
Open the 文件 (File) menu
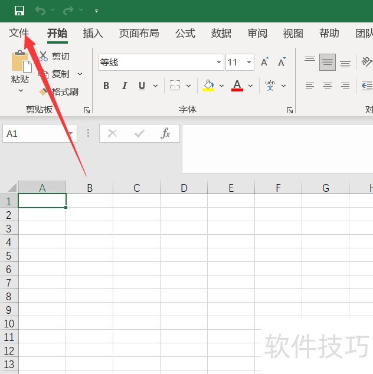point(19,34)
